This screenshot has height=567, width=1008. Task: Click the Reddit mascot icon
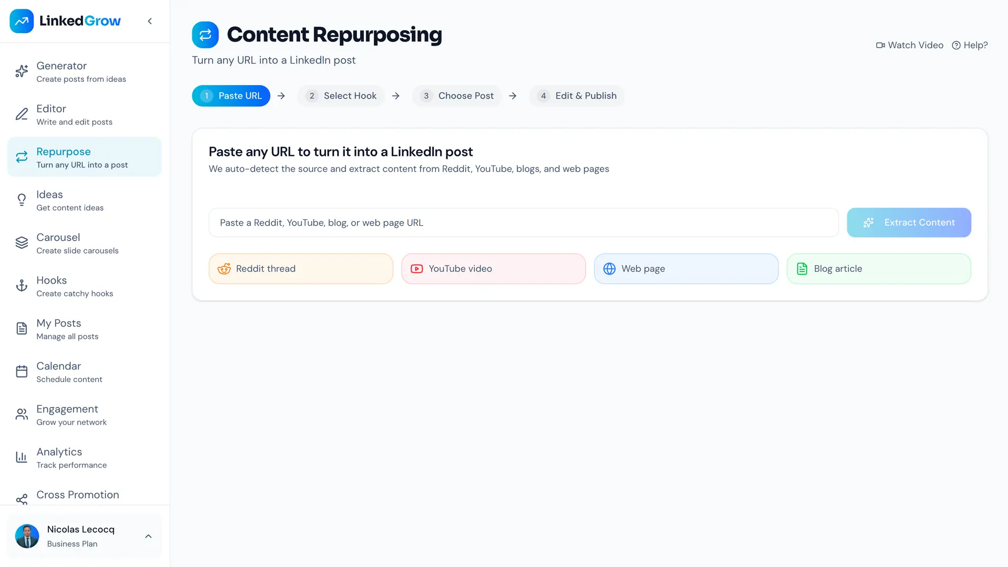click(224, 269)
